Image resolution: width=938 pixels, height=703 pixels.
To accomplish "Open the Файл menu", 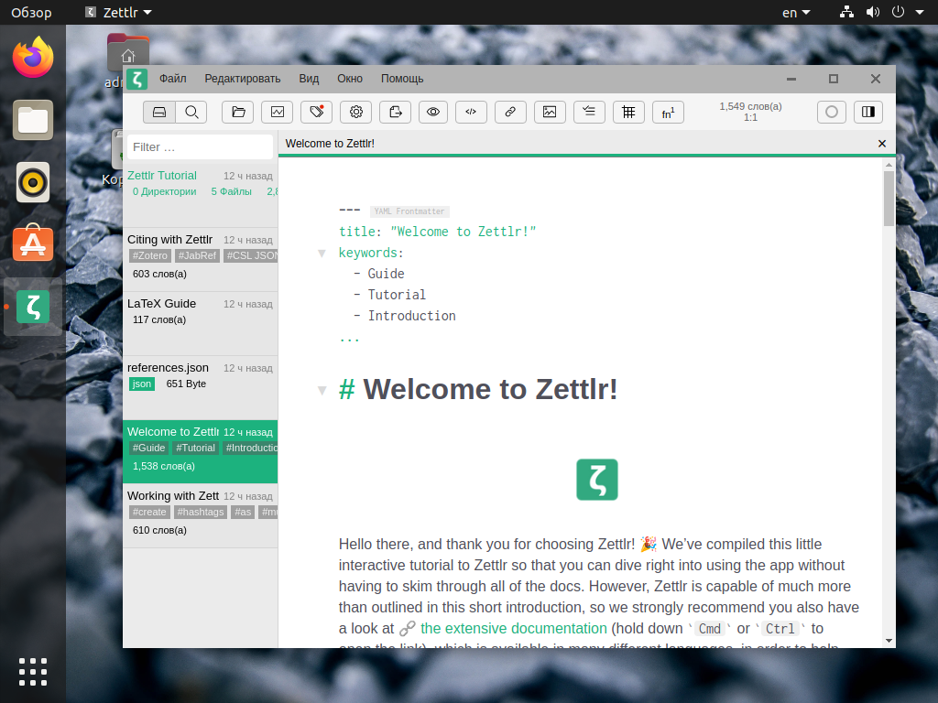I will click(173, 79).
